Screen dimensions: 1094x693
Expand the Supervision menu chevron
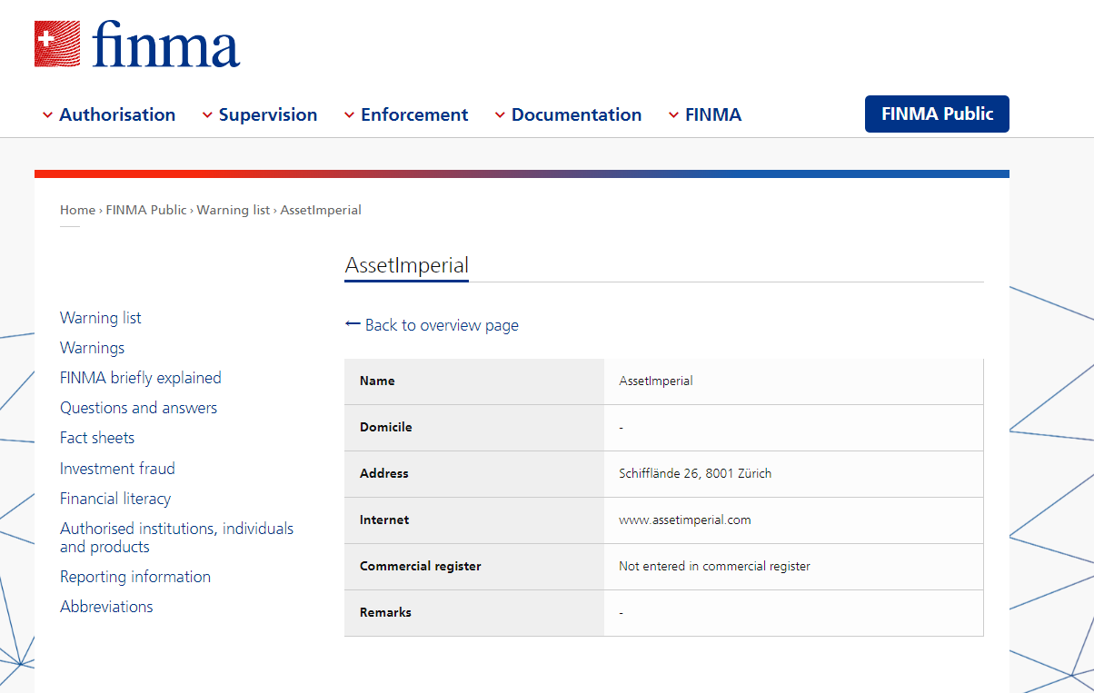[x=207, y=115]
